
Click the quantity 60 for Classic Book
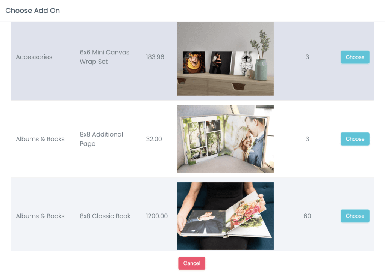click(x=307, y=216)
